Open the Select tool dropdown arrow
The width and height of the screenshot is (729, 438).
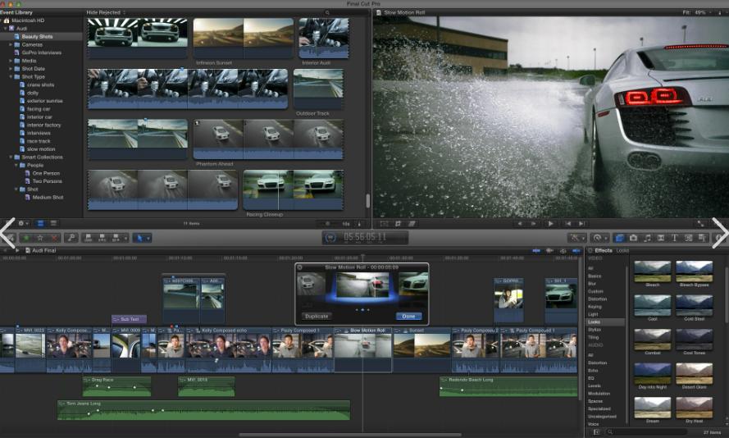click(147, 238)
